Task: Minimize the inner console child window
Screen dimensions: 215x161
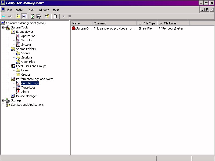Action: (x=202, y=10)
